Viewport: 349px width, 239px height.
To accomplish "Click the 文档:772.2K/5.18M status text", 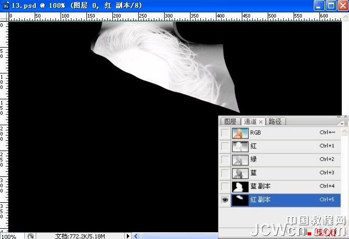I will click(80, 236).
